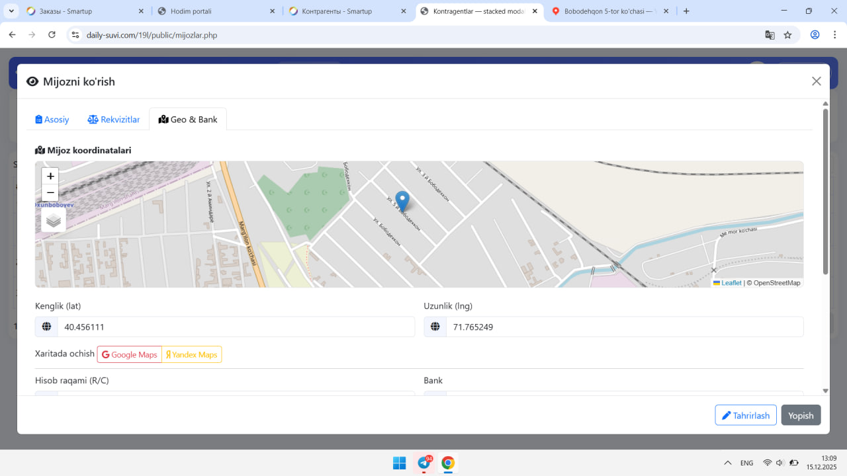Open the map layers control
Screen dimensions: 847x476
54,220
